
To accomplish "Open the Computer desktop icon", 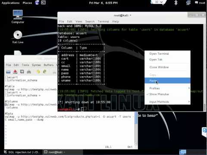I will pyautogui.click(x=18, y=17).
